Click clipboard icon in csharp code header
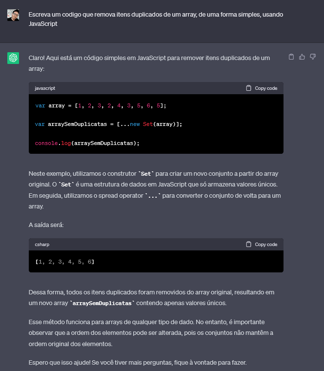Viewport: 324px width, 371px height. (x=249, y=244)
